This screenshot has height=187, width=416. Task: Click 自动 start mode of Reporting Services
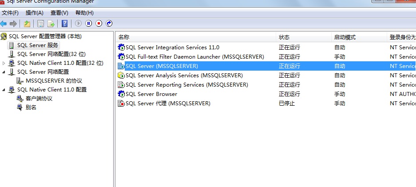[340, 84]
